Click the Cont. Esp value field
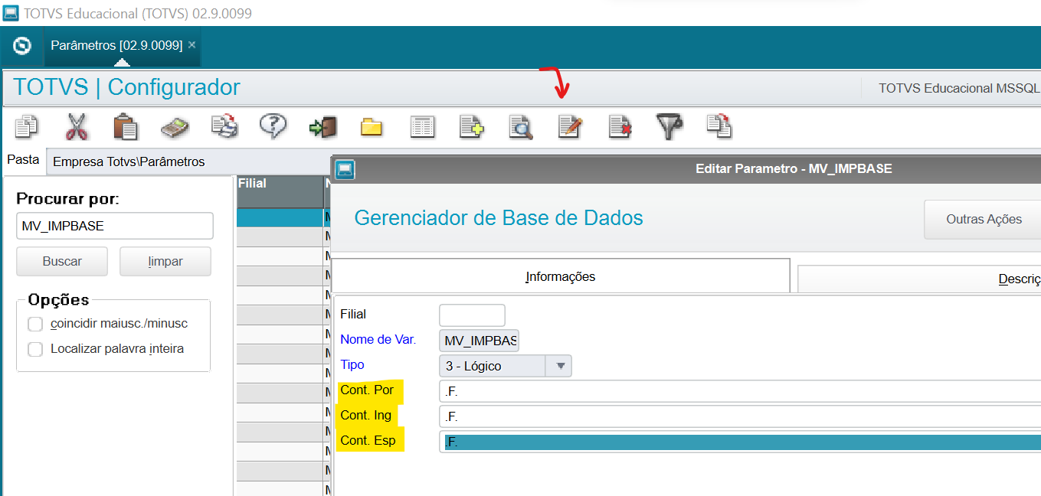 coord(740,442)
